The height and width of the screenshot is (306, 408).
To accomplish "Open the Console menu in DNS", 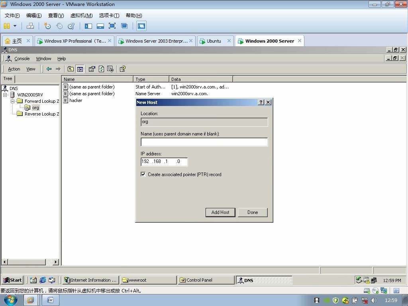I will coord(22,59).
